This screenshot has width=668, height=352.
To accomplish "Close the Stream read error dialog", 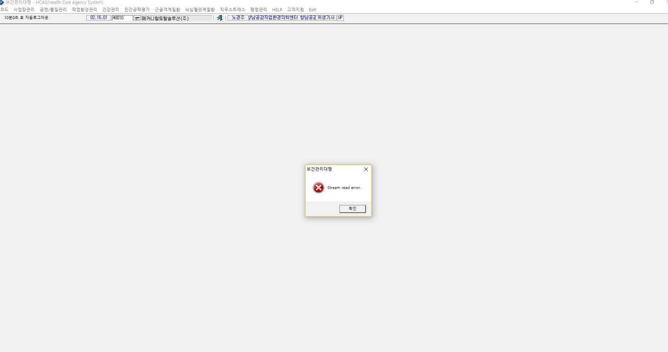I will point(366,169).
